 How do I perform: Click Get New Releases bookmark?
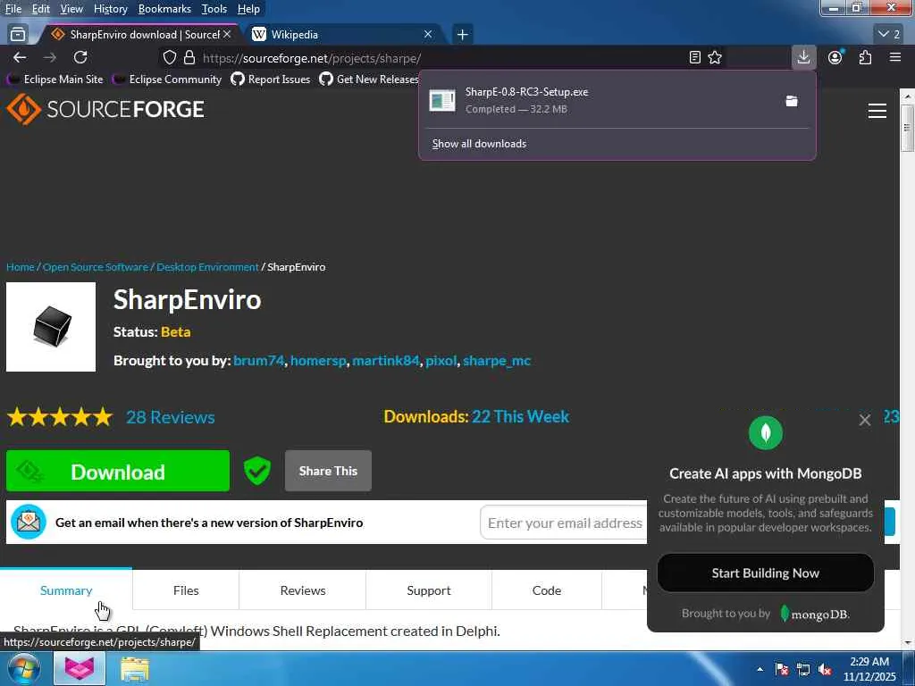pos(369,79)
